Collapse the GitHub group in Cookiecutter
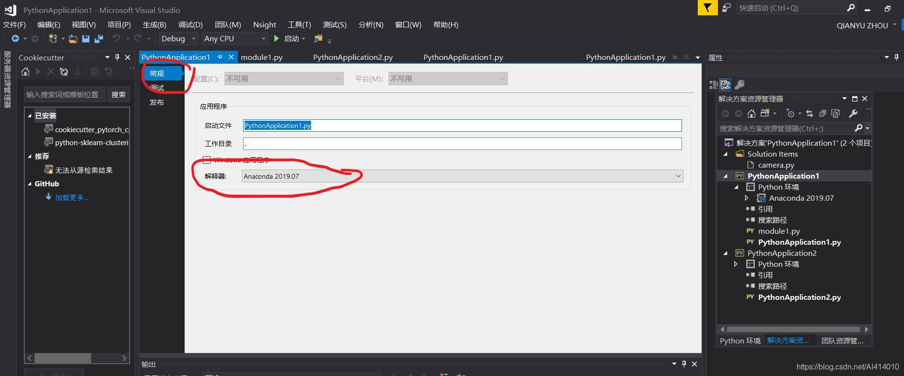The image size is (904, 376). coord(30,183)
